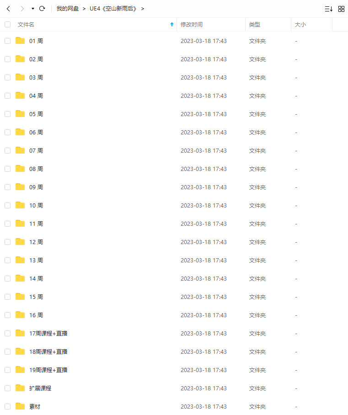The width and height of the screenshot is (348, 415).
Task: Check the select-all checkbox in header
Action: click(x=8, y=25)
